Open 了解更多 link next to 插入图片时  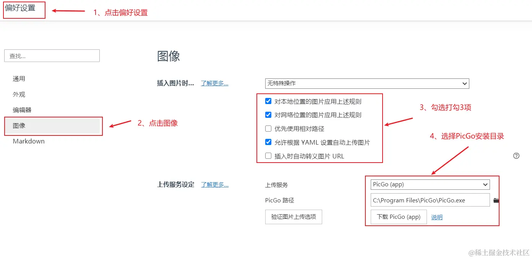[x=215, y=83]
